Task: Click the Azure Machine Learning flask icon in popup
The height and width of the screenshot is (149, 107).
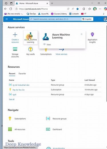Action: (x=46, y=37)
